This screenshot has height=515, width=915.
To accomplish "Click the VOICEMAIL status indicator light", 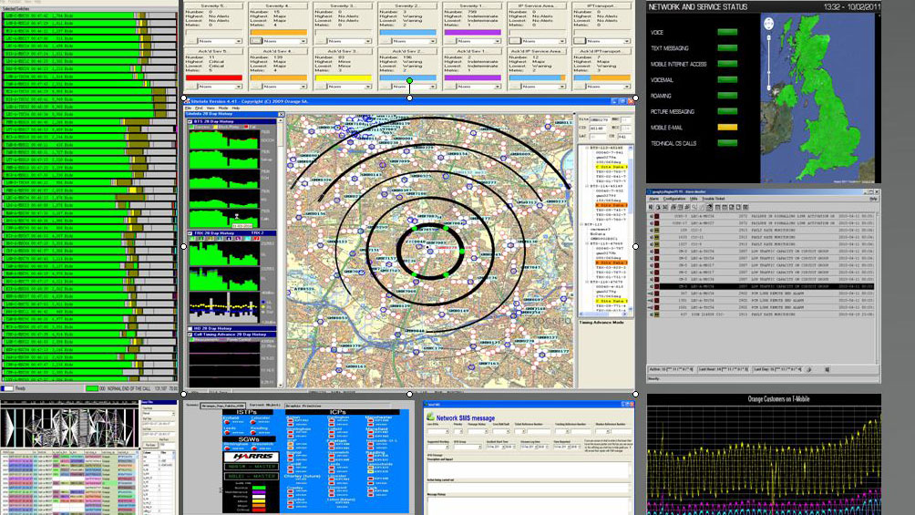I will tap(727, 80).
